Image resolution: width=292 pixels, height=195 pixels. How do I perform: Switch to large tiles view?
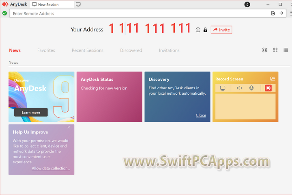tap(264, 50)
